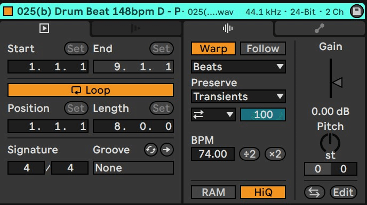367x205 pixels.
Task: Click the 025(....wav file name
Action: coord(211,12)
